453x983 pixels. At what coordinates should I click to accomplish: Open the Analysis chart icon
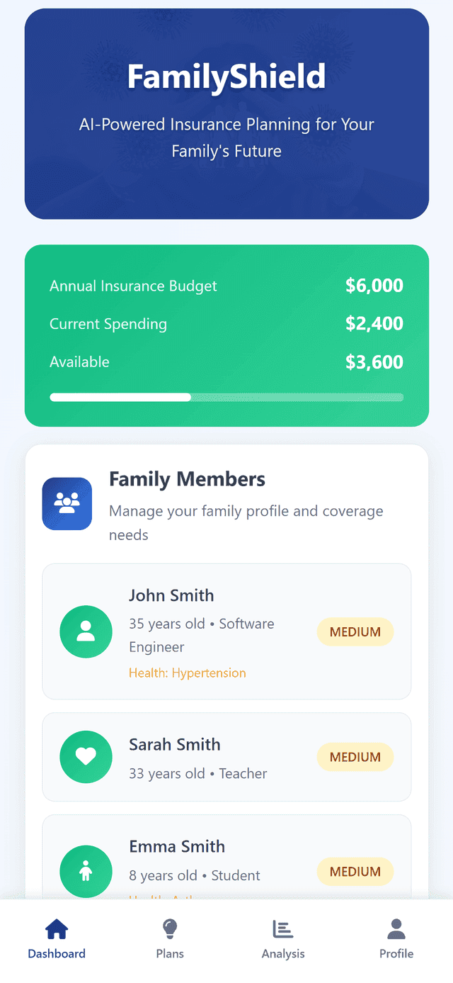pos(283,928)
